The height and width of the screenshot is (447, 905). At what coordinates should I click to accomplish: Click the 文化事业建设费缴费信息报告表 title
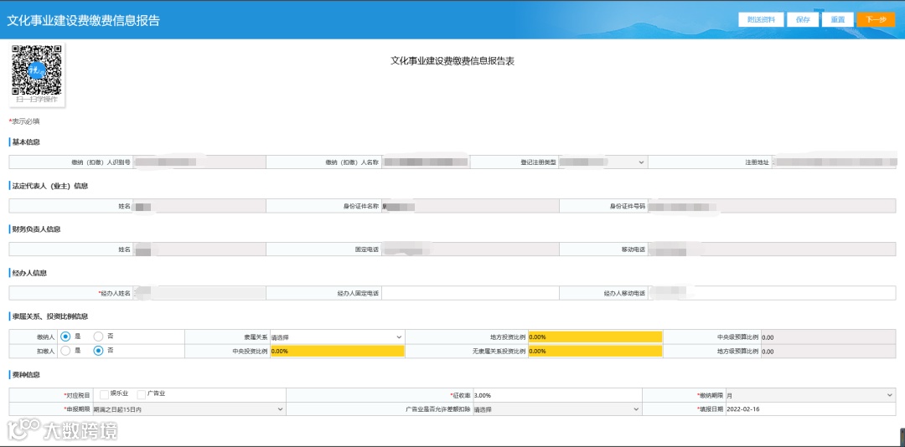tap(452, 61)
